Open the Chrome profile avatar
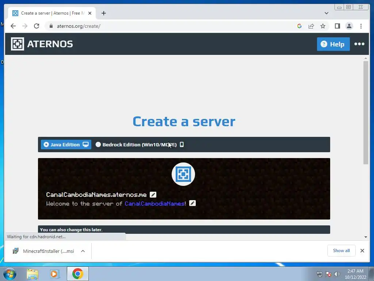374x281 pixels. (349, 26)
